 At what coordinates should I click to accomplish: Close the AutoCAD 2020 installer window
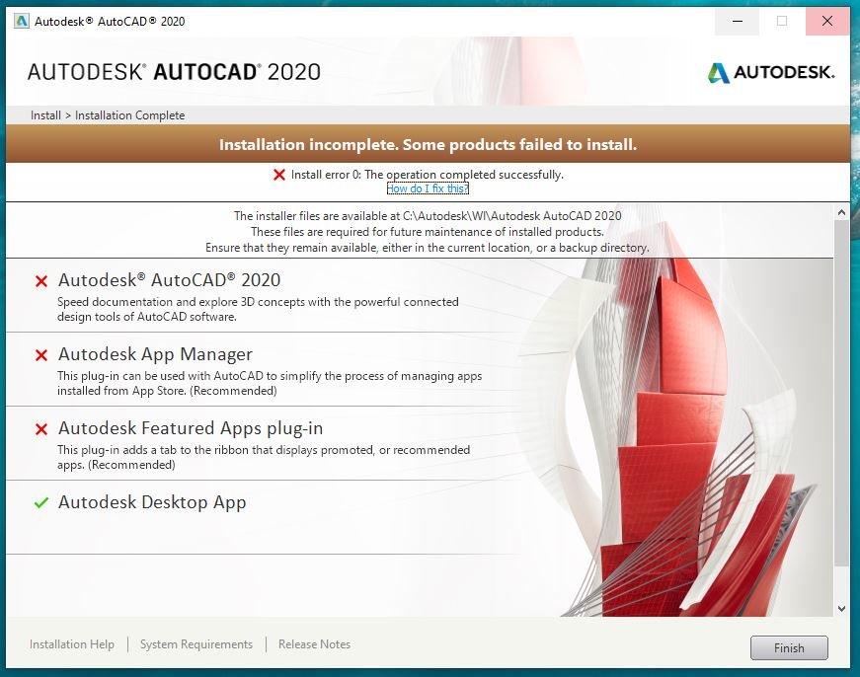coord(827,22)
